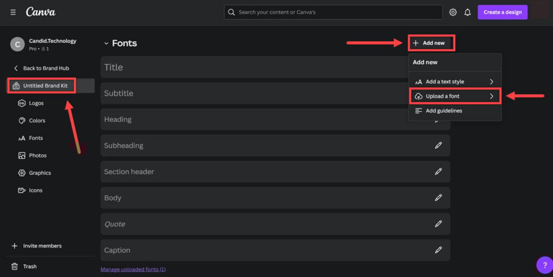Image resolution: width=553 pixels, height=277 pixels.
Task: Collapse the Fonts section chevron
Action: pyautogui.click(x=106, y=43)
